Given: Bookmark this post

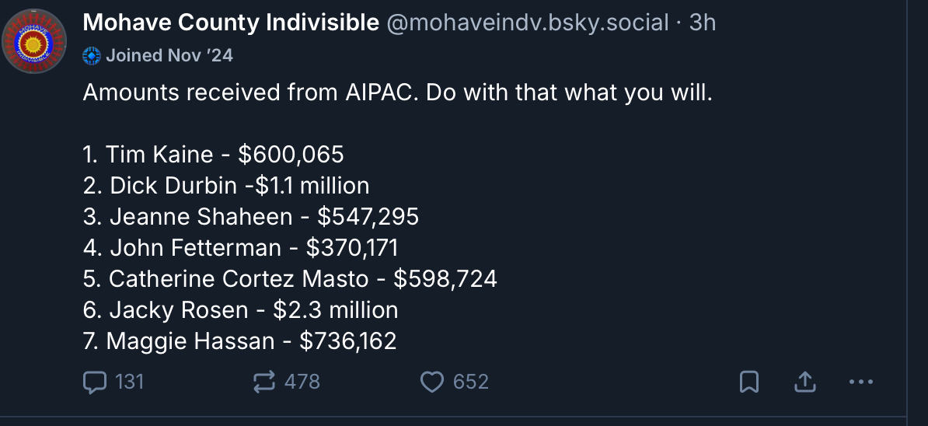Looking at the screenshot, I should pos(748,382).
